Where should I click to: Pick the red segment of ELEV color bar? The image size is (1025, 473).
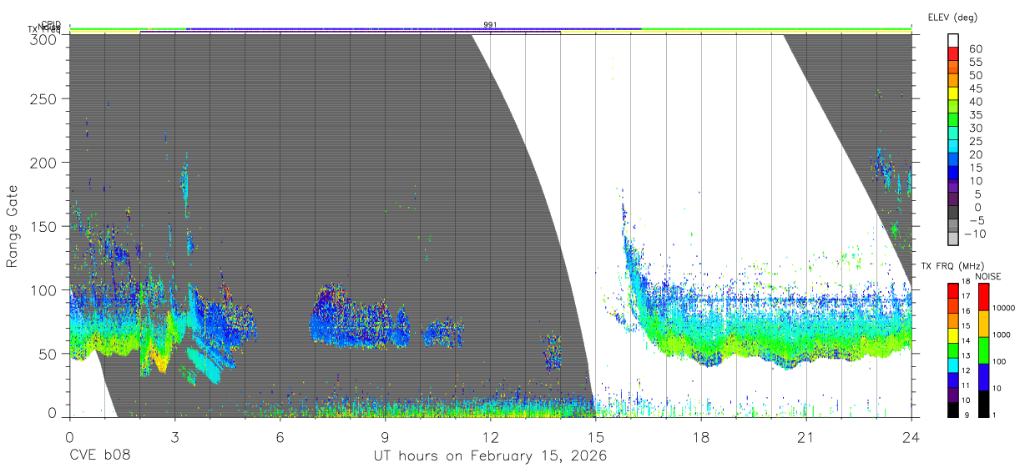953,53
